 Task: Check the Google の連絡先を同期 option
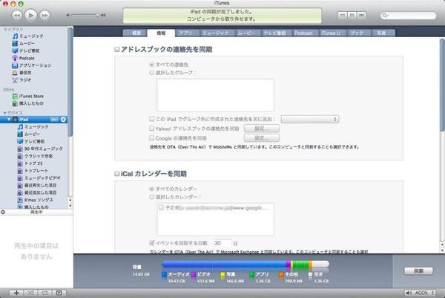tap(152, 138)
